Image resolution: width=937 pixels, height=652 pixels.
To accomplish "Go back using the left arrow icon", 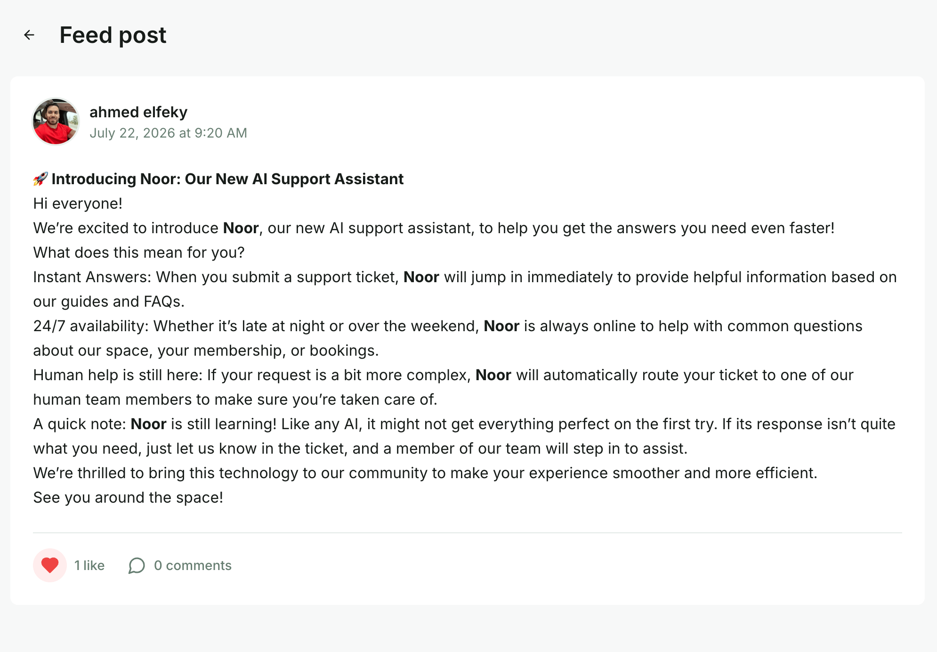I will coord(29,35).
